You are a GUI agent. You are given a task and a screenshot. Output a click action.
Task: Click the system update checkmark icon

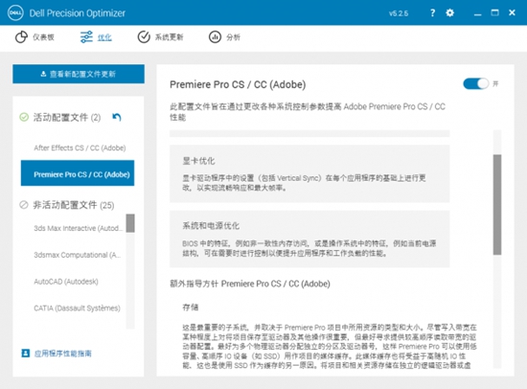point(144,37)
